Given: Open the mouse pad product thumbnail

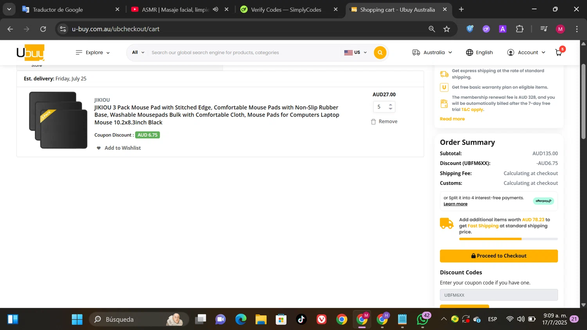Looking at the screenshot, I should coord(58,120).
